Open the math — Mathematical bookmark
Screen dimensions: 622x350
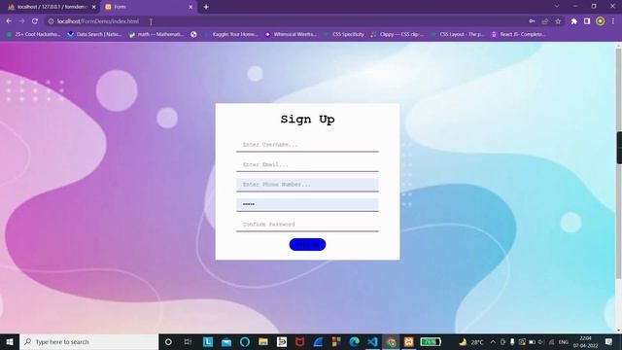(x=156, y=35)
